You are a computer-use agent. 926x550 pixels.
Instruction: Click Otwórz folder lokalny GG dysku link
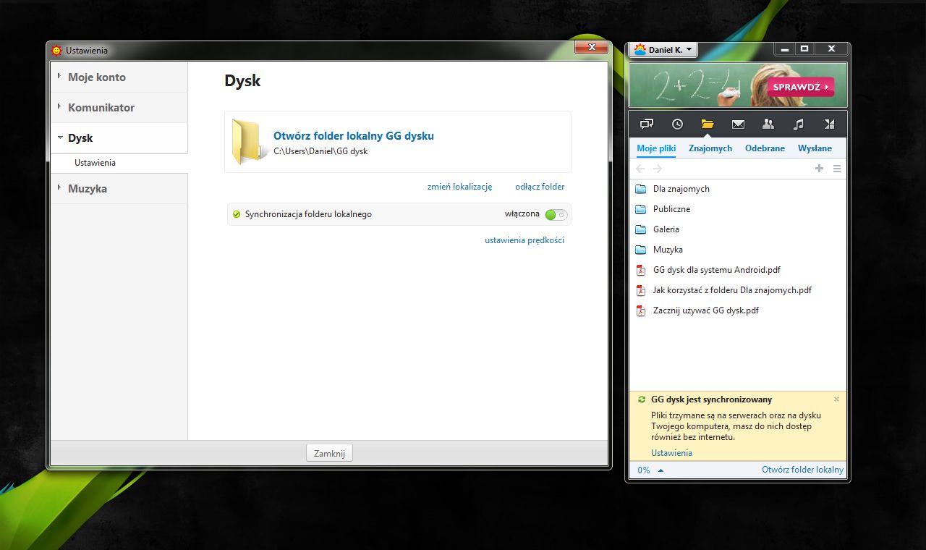pos(354,136)
